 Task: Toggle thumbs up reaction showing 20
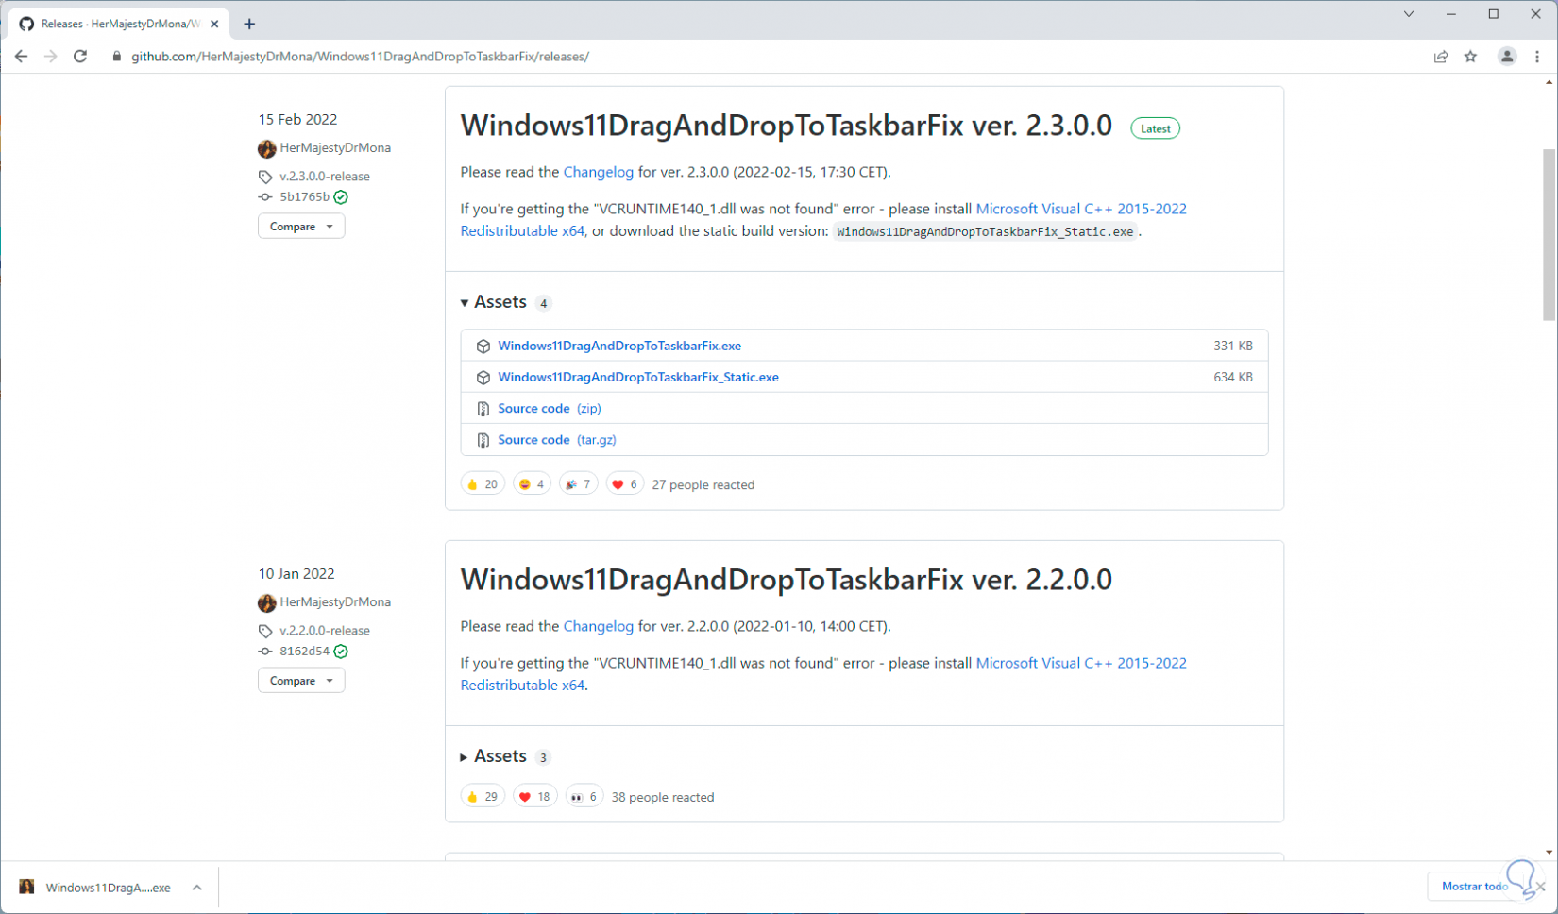pyautogui.click(x=483, y=484)
